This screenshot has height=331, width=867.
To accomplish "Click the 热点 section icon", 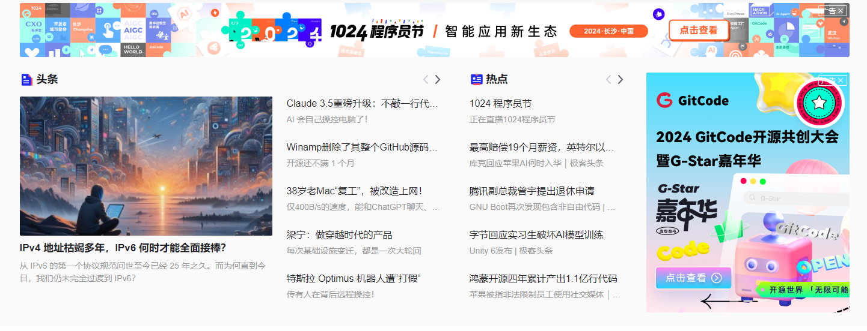I will (476, 79).
